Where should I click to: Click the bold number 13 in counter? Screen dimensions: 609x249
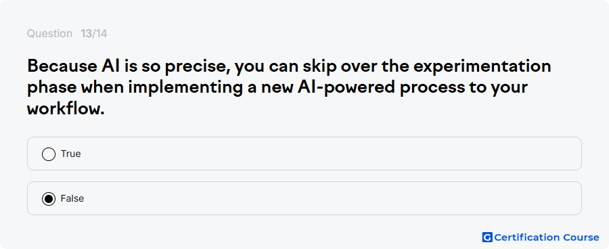point(86,34)
